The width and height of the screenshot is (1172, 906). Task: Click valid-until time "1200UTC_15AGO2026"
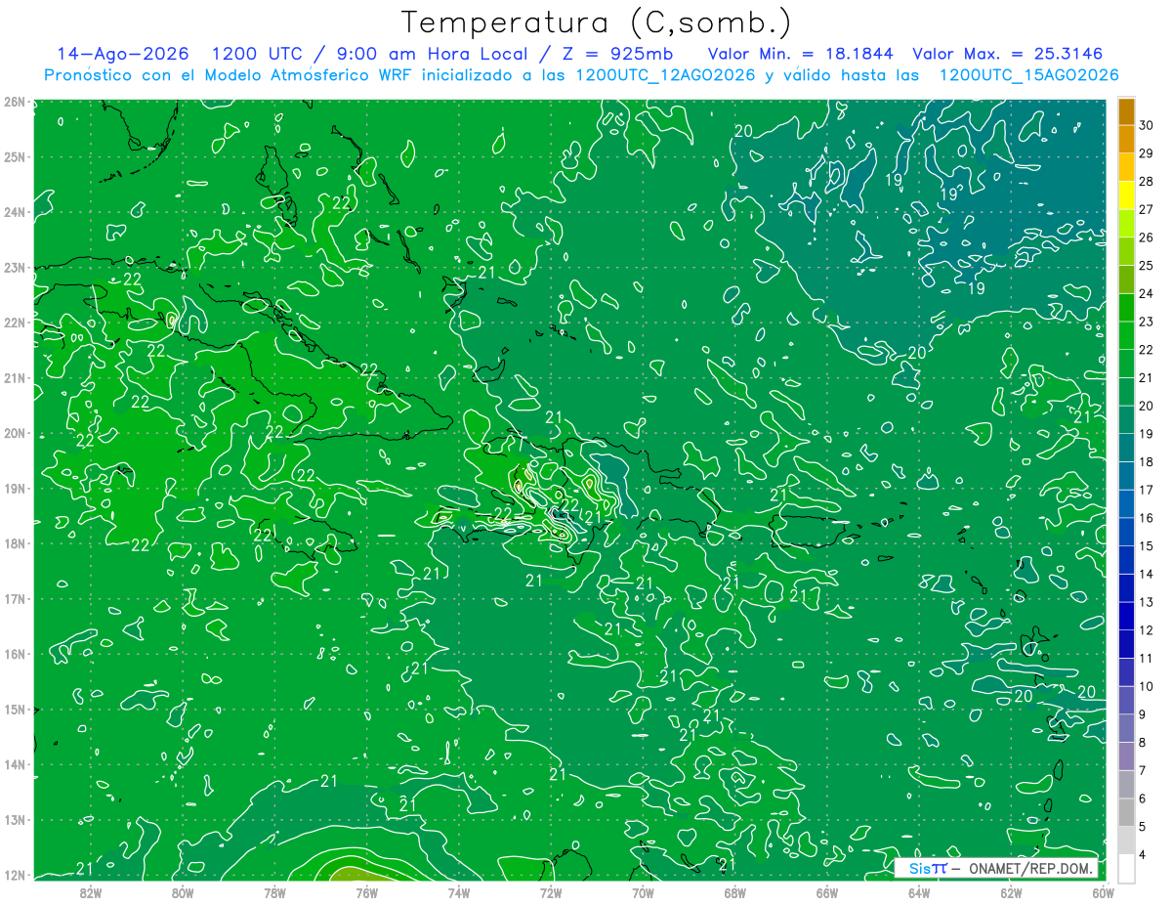point(1028,75)
